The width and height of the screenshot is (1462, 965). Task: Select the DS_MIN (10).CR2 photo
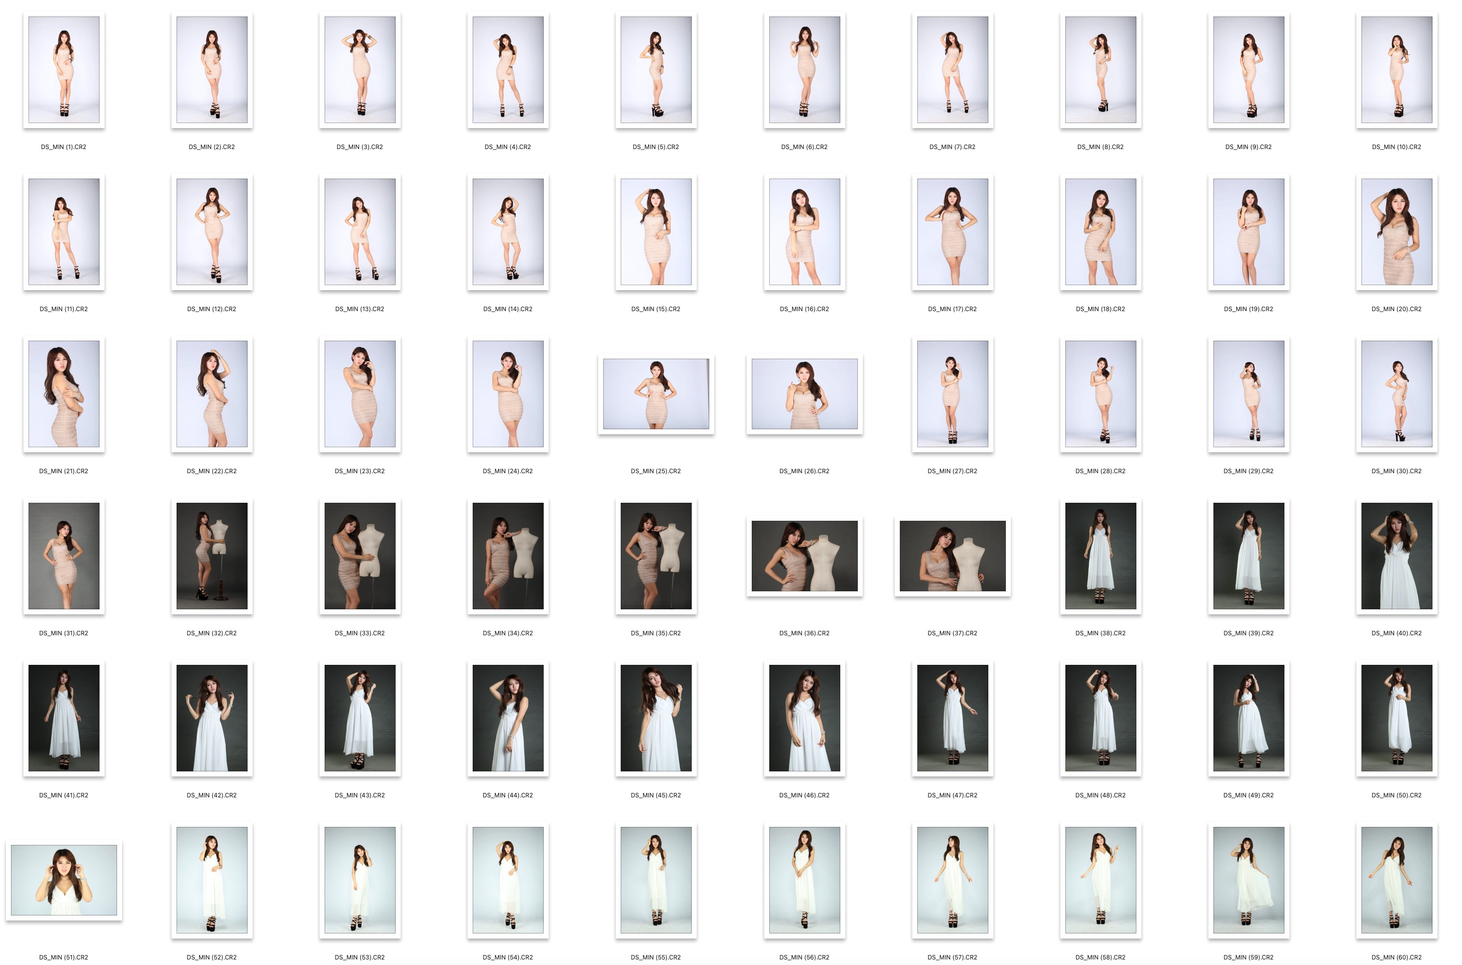[1396, 70]
